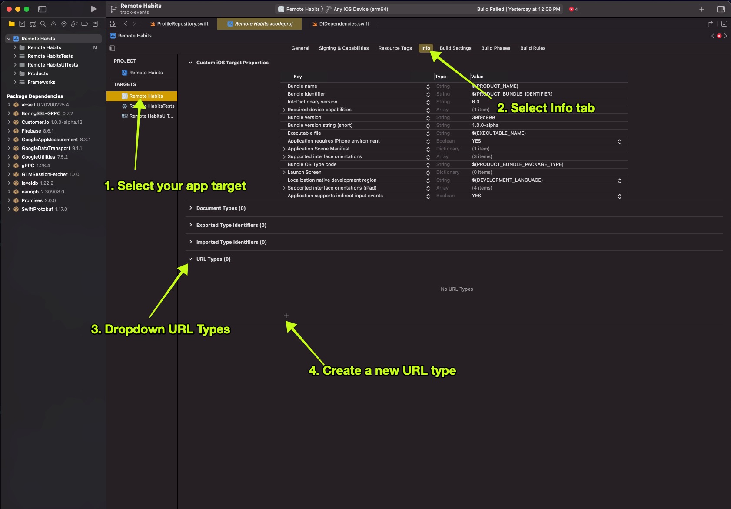Open Application requires iPhone environment value dropdown

pyautogui.click(x=620, y=141)
